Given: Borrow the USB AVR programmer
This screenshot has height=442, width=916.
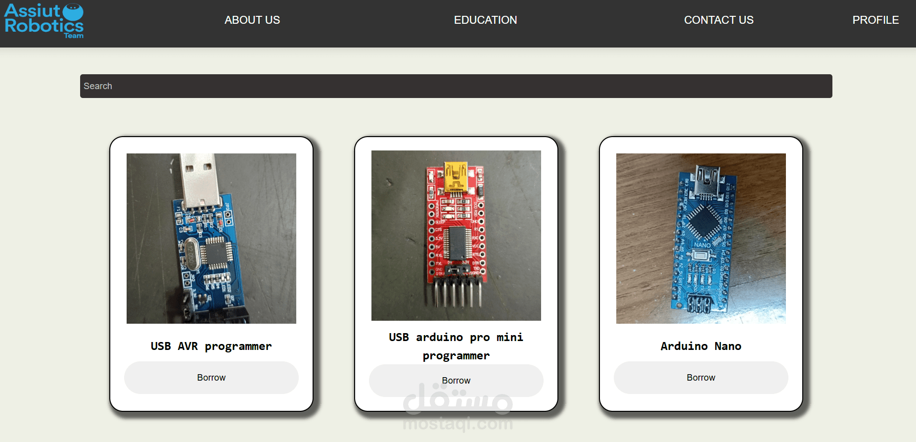Looking at the screenshot, I should pos(211,378).
